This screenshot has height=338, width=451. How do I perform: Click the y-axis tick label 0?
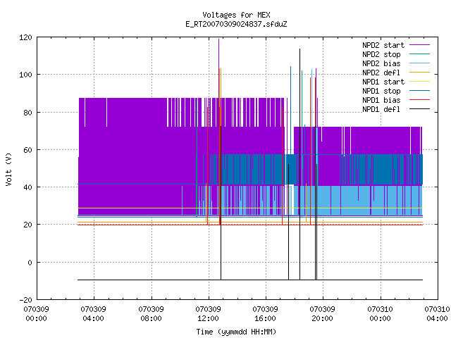pyautogui.click(x=30, y=263)
